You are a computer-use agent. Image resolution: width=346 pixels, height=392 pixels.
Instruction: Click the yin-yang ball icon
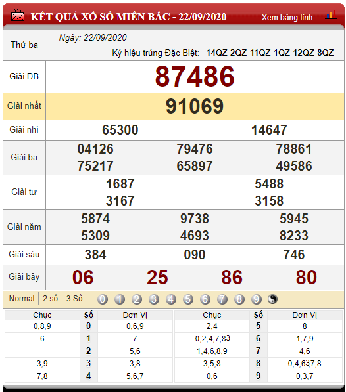pos(272,299)
